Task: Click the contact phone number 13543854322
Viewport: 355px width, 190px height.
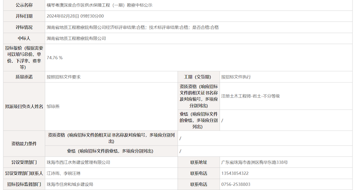Action: 235,173
